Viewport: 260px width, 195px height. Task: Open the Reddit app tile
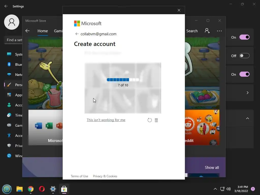(x=202, y=127)
